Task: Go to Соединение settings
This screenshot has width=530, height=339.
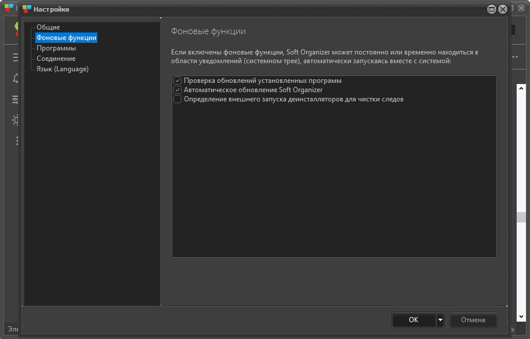Action: pyautogui.click(x=56, y=59)
